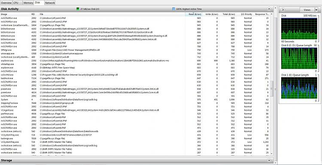Select the System process row

click(x=135, y=100)
